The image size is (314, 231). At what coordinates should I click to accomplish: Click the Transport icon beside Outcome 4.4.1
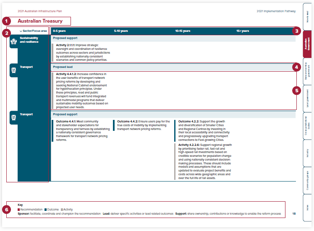point(13,118)
